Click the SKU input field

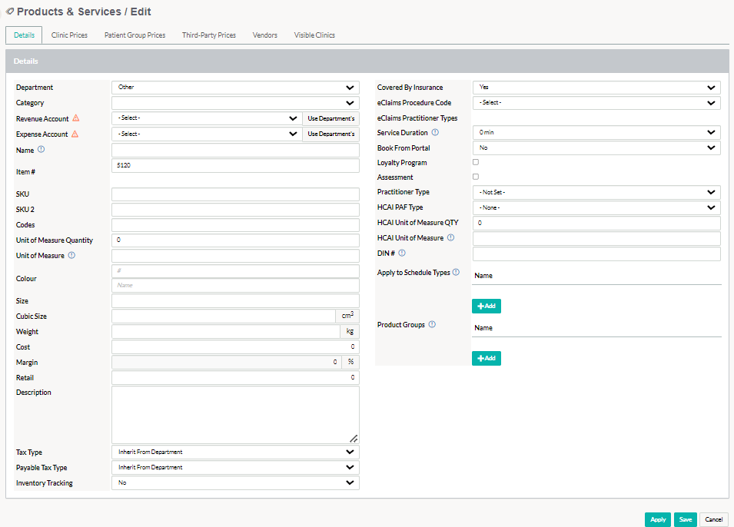pyautogui.click(x=235, y=194)
